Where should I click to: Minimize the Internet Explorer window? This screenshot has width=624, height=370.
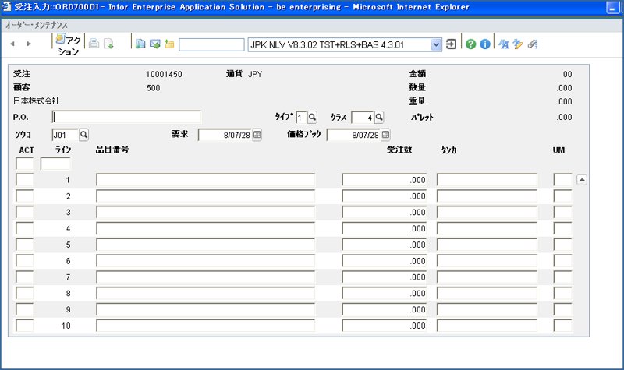coord(612,7)
